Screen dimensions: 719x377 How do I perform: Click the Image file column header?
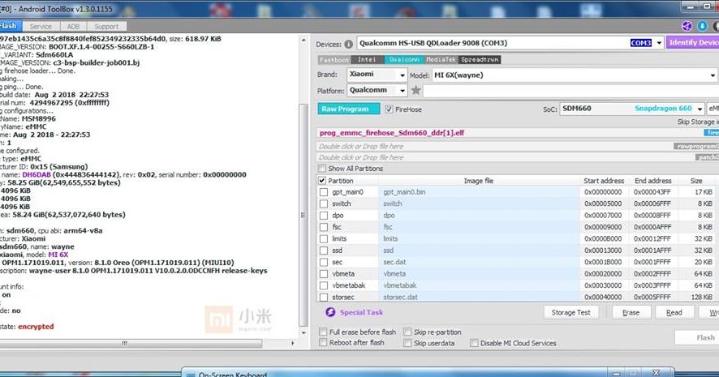pos(479,181)
